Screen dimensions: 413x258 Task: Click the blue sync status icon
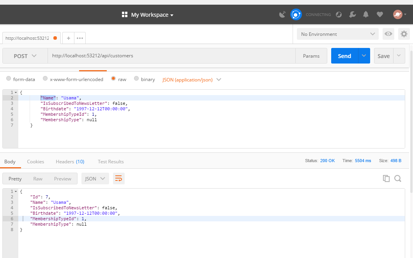coord(296,14)
